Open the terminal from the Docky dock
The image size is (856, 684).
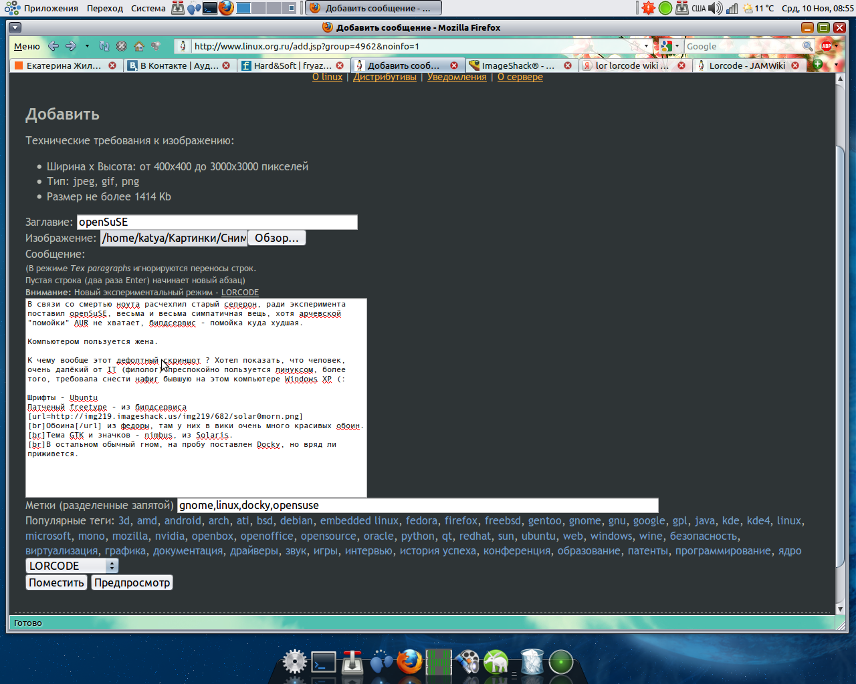324,662
